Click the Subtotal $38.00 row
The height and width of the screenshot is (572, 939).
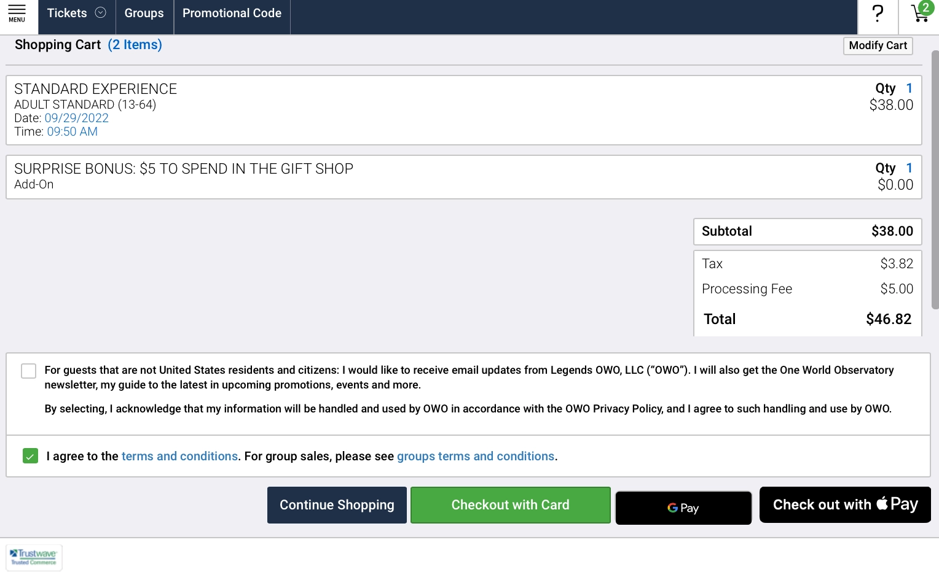[x=807, y=231]
